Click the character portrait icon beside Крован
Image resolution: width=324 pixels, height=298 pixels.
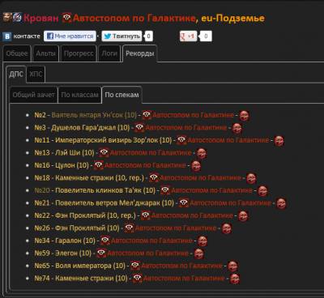pyautogui.click(x=7, y=18)
